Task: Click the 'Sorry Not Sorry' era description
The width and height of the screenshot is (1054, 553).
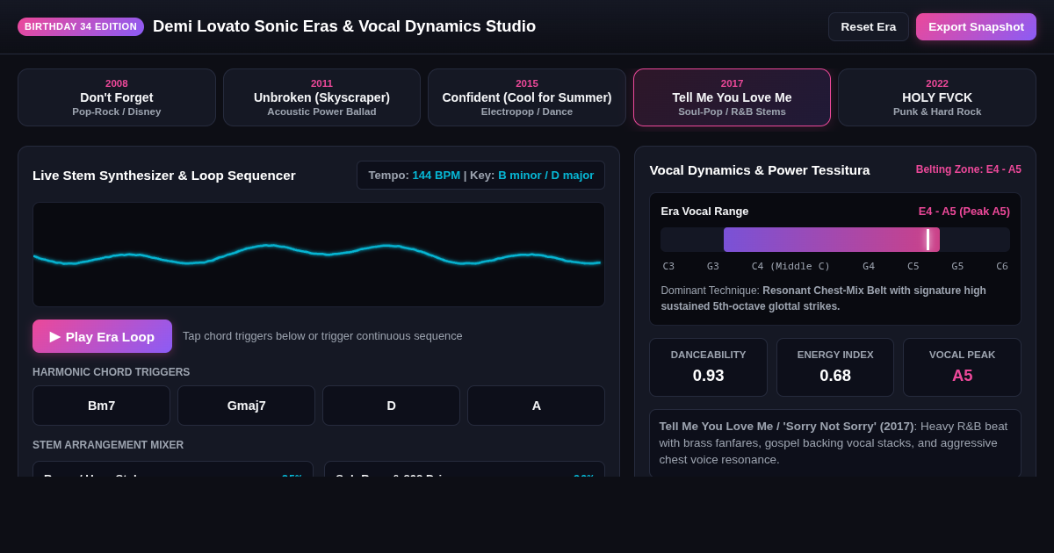Action: point(835,443)
